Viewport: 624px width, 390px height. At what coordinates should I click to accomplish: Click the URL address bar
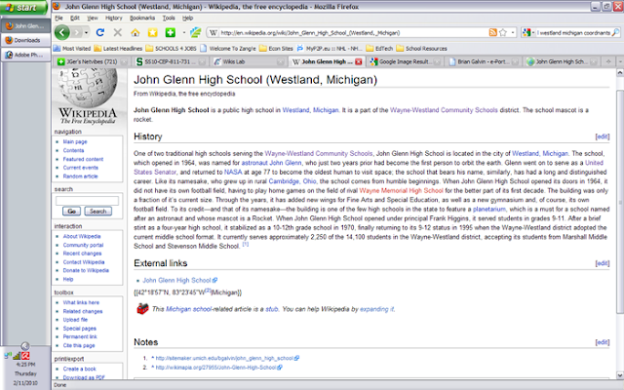tap(353, 32)
